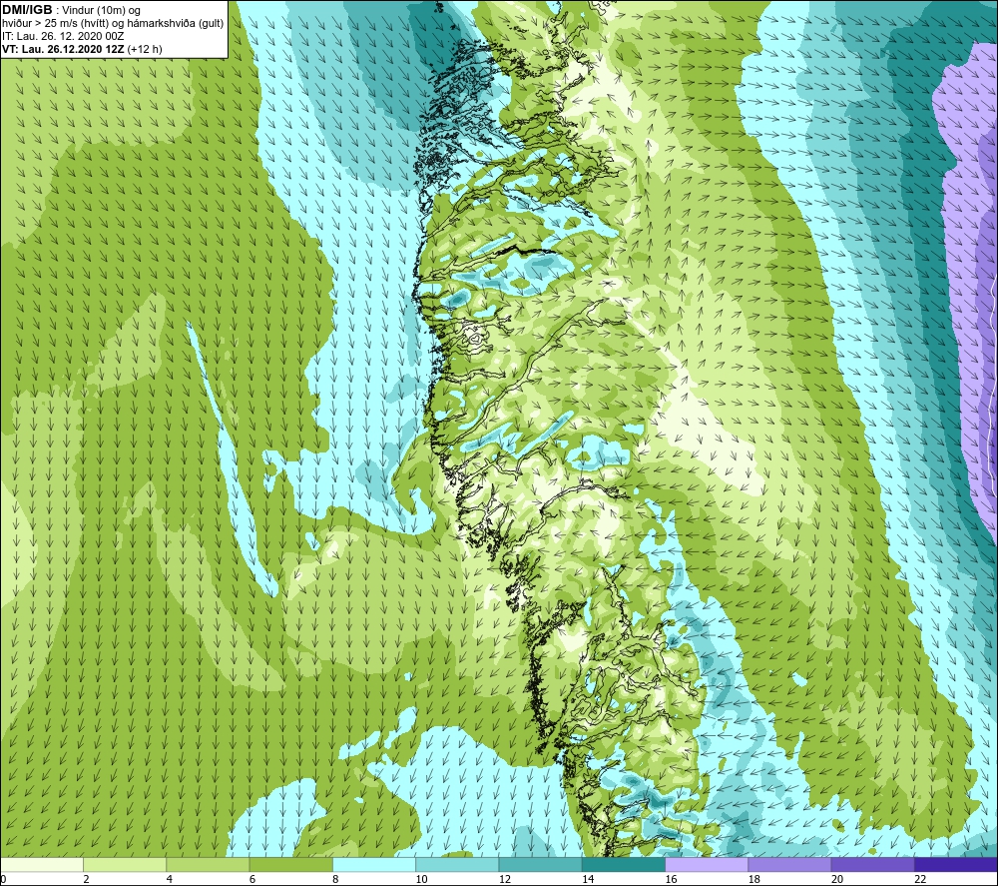
Task: Click the 'VT: Lau. 26.12.2020 12Z' valid time
Action: [63, 49]
